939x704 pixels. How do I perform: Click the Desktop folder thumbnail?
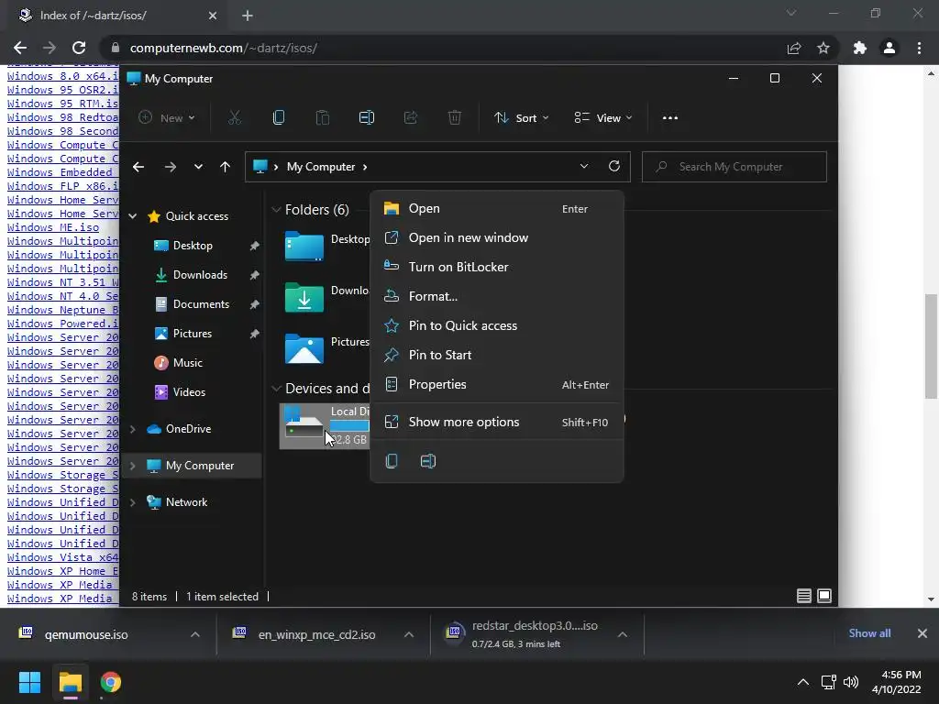pyautogui.click(x=304, y=246)
